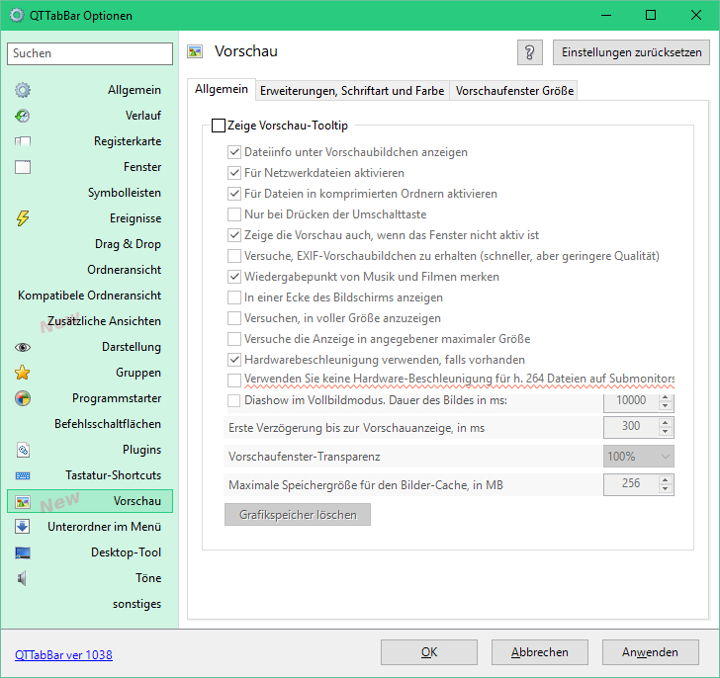Select Symbolleisten in the sidebar

click(125, 193)
